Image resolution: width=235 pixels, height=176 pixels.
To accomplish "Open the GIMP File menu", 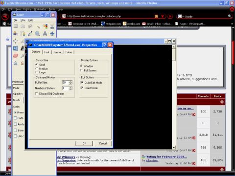I will 16,20.
